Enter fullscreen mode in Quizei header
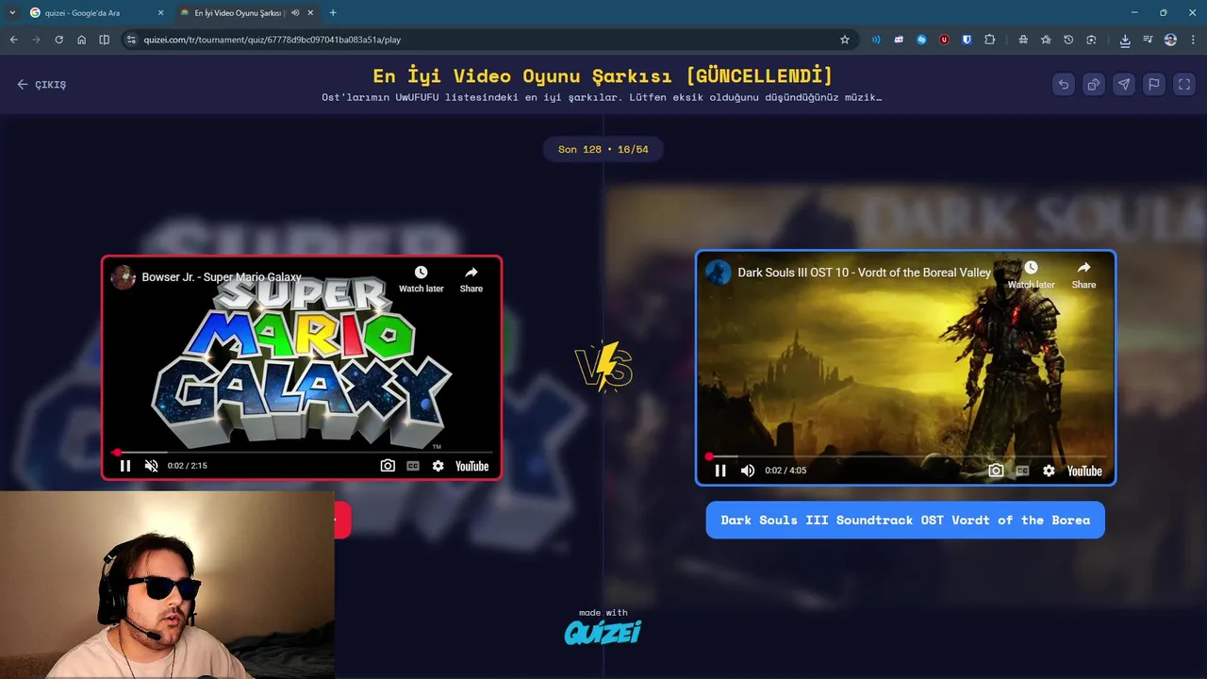Screen dimensions: 1207x679 point(1184,84)
